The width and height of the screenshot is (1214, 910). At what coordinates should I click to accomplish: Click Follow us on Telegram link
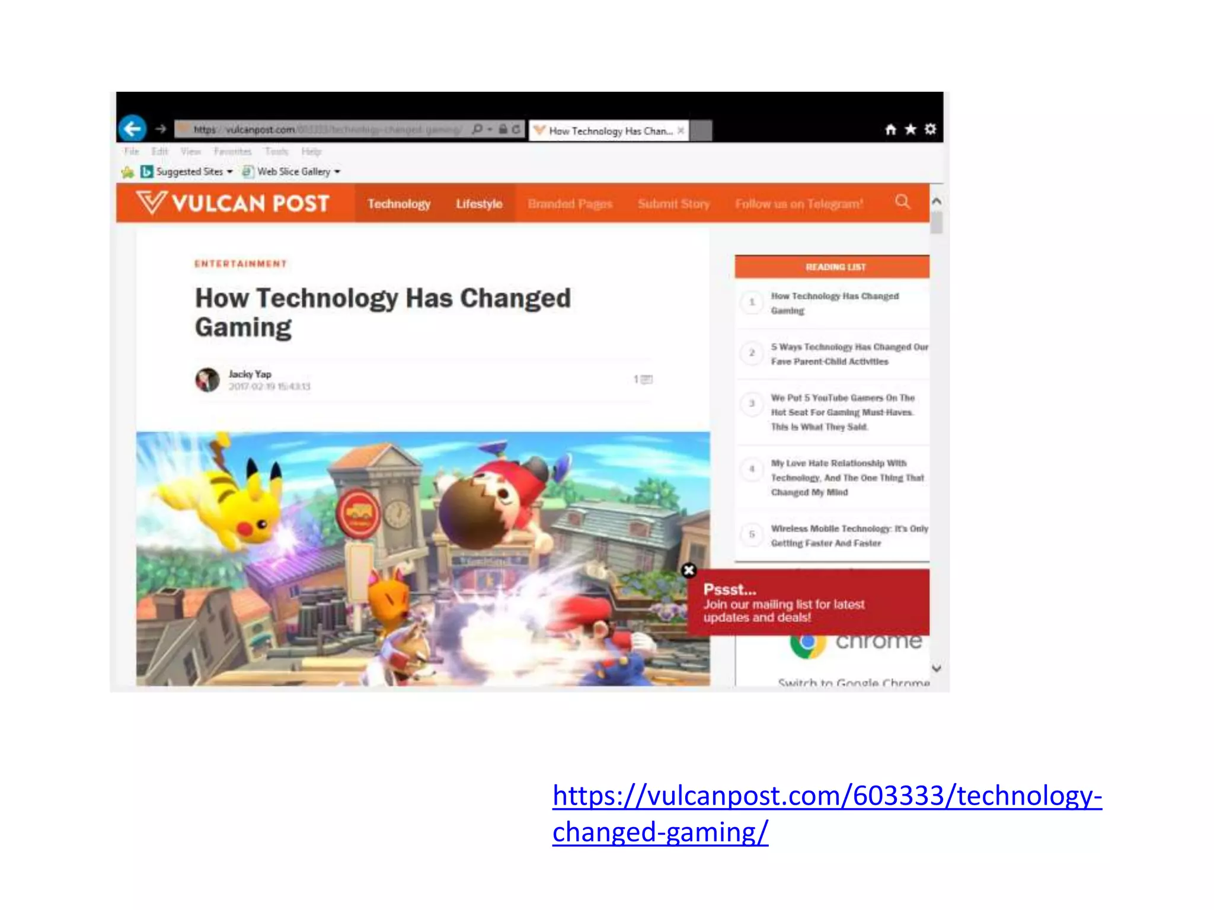point(799,203)
